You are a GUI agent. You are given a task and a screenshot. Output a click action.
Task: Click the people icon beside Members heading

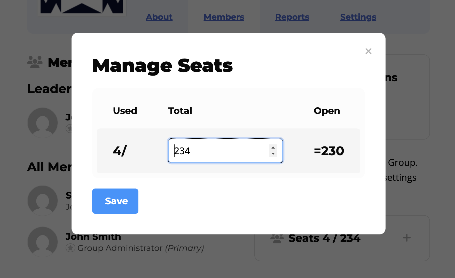[x=35, y=62]
